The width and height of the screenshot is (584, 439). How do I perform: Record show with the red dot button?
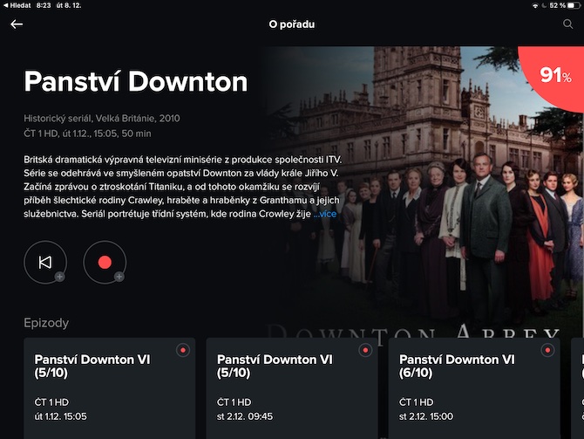click(105, 262)
